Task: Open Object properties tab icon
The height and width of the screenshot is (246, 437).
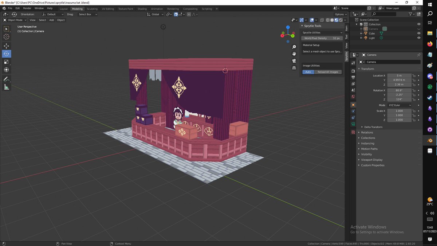Action: (353, 105)
